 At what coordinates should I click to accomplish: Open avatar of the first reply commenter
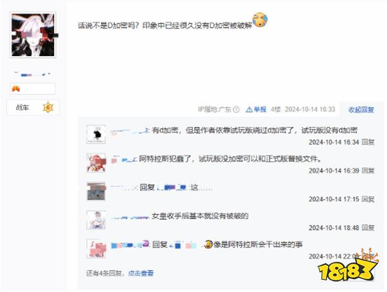[x=96, y=134]
